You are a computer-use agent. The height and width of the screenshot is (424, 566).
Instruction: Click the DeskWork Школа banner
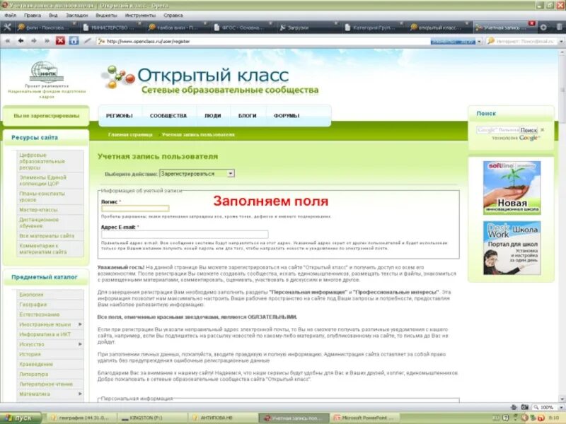(x=512, y=248)
